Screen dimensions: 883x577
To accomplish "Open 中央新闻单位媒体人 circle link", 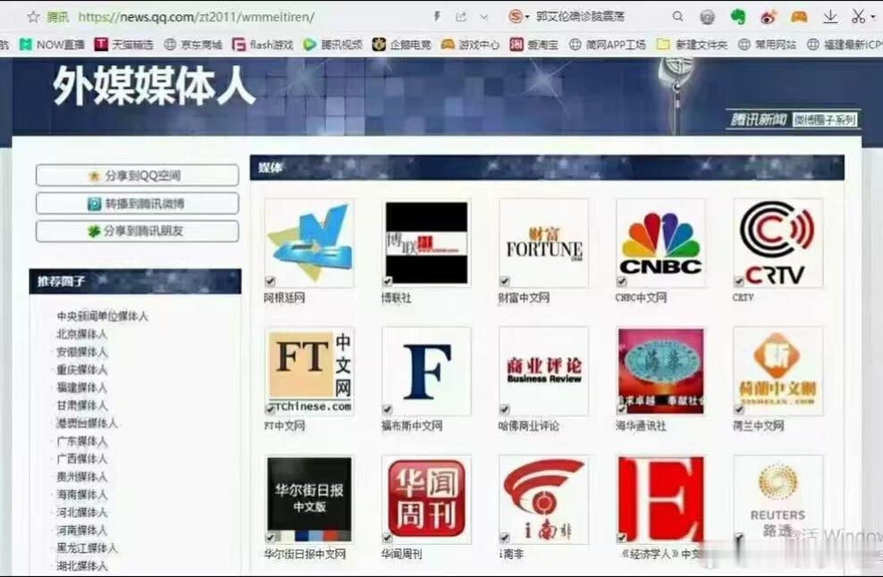I will [x=103, y=316].
